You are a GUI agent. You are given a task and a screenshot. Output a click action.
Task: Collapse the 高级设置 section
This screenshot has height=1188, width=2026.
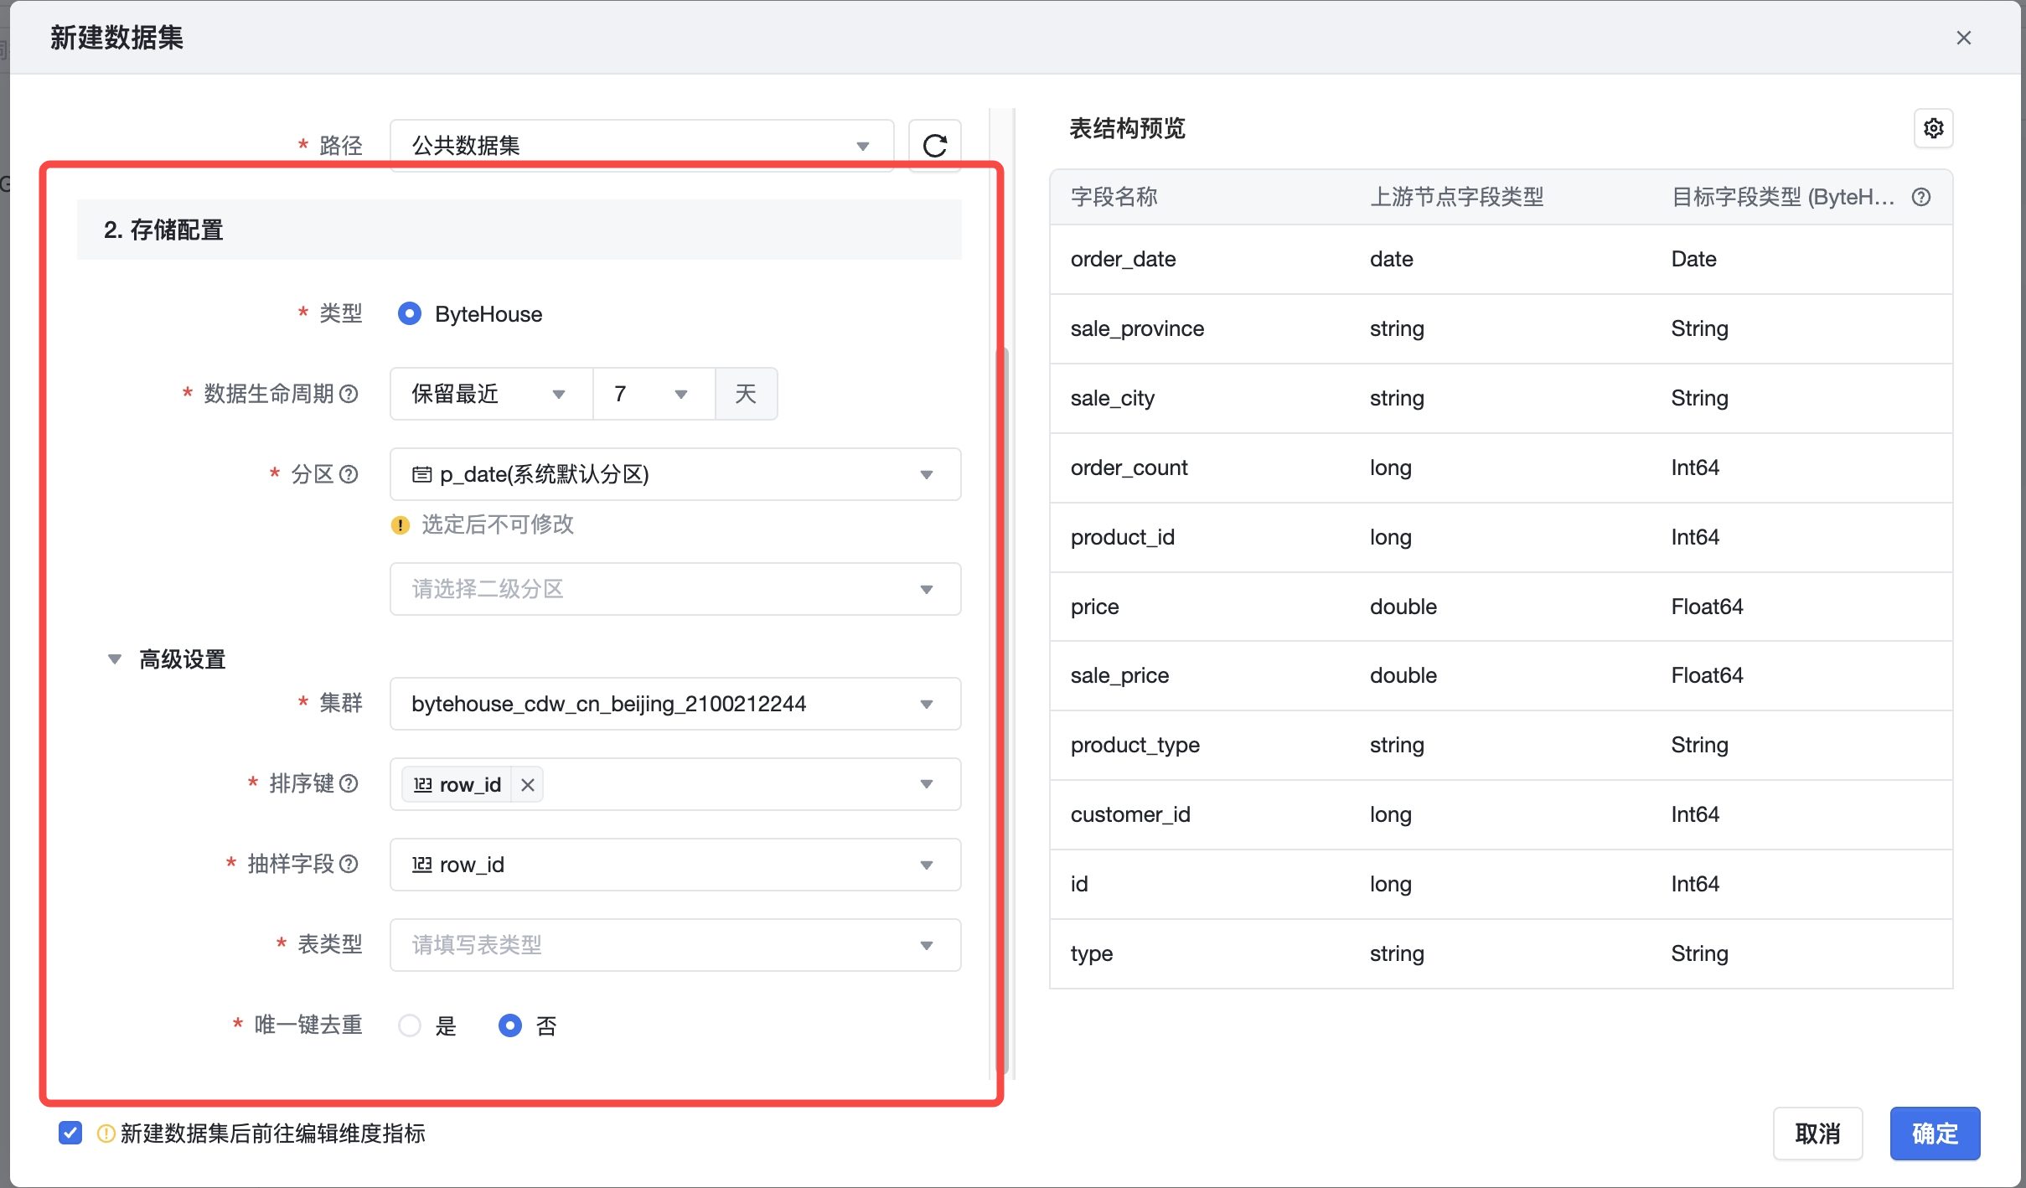pos(115,659)
